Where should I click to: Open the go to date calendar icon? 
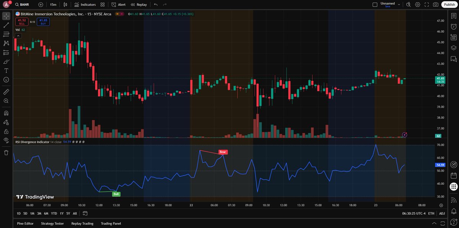85,213
